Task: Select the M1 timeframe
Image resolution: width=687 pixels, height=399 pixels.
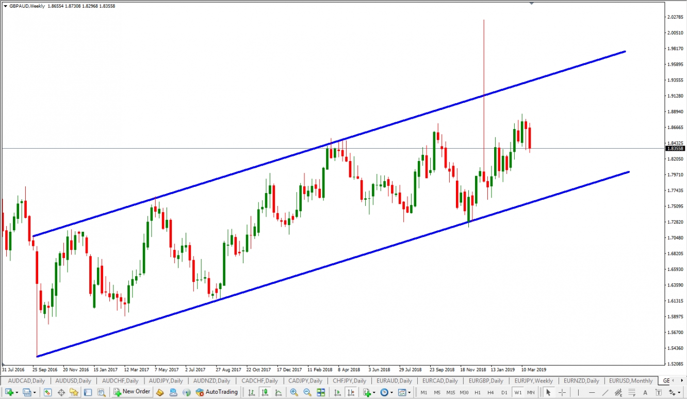Action: pyautogui.click(x=423, y=392)
